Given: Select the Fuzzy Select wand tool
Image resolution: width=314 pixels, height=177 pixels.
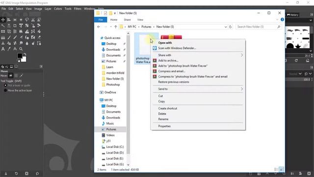Looking at the screenshot, I should pos(3,26).
